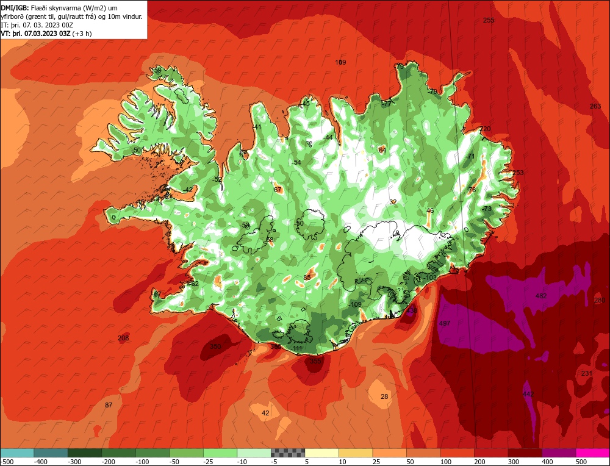Click the '32' value in the eastern highlands

(x=393, y=202)
